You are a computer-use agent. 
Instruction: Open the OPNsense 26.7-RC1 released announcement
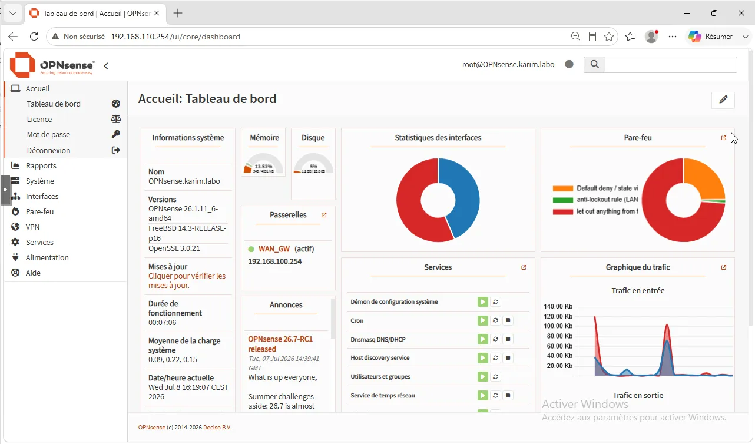[x=280, y=344]
